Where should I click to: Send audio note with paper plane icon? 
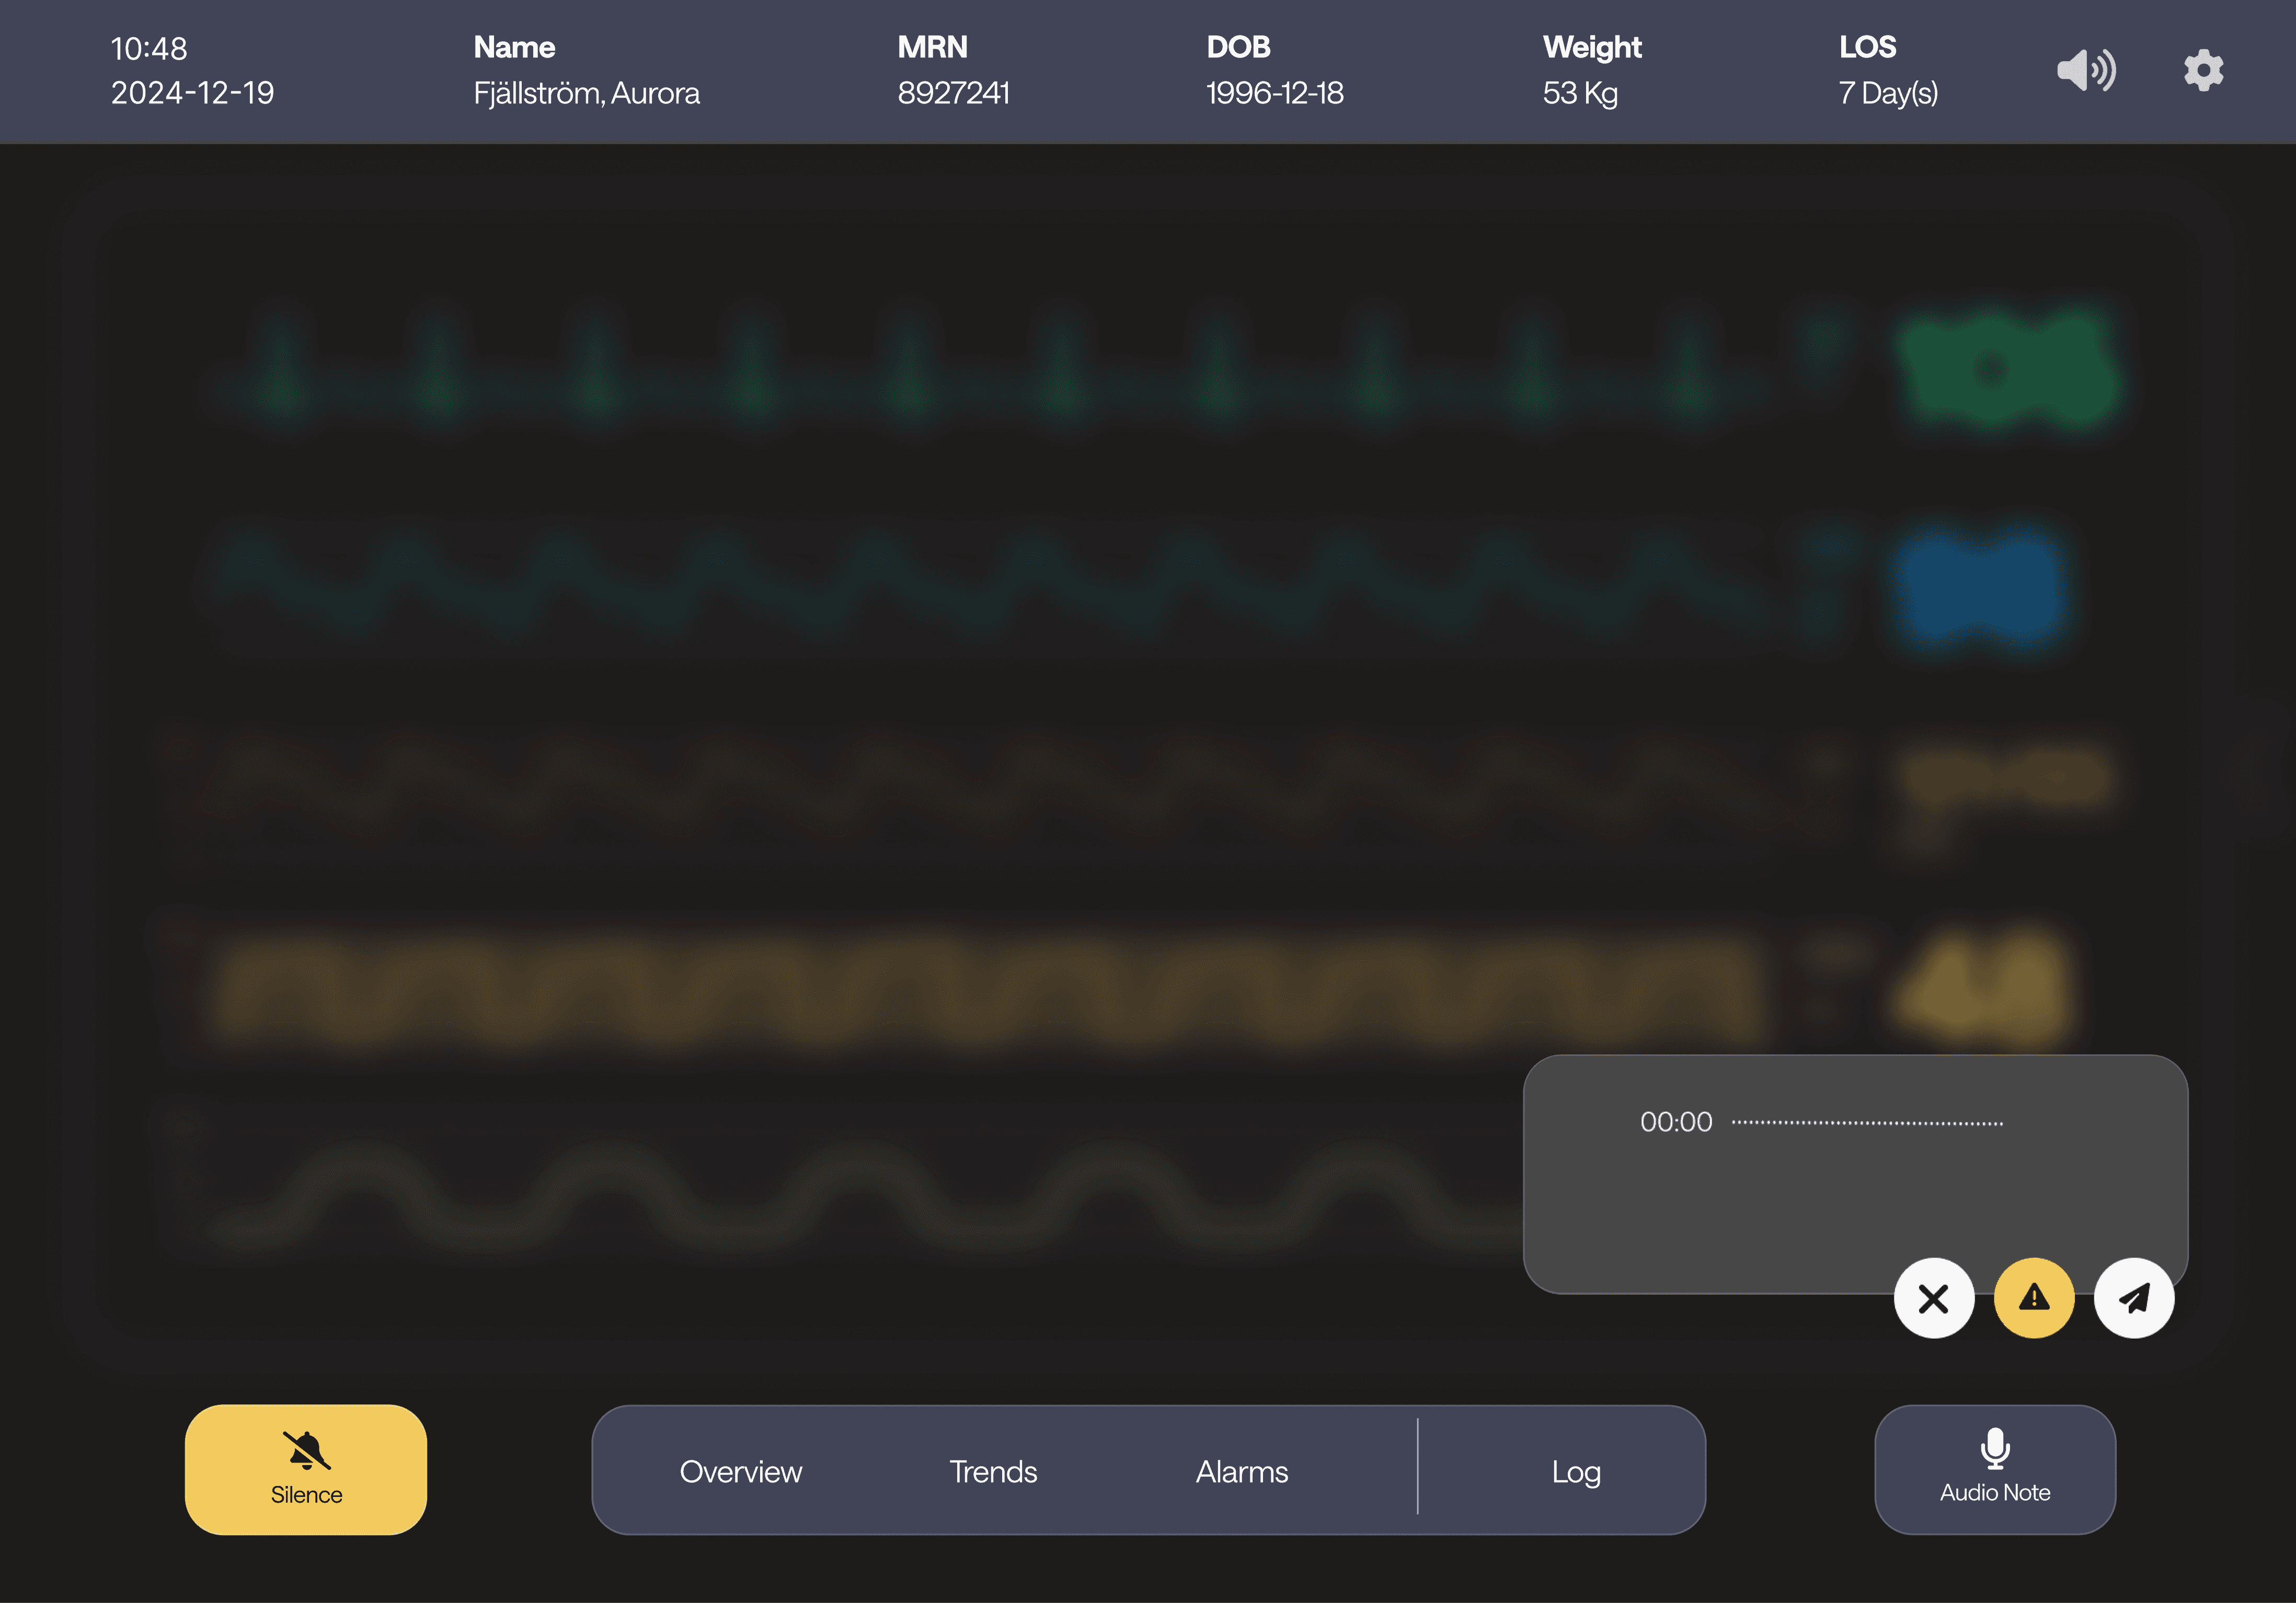(x=2134, y=1298)
